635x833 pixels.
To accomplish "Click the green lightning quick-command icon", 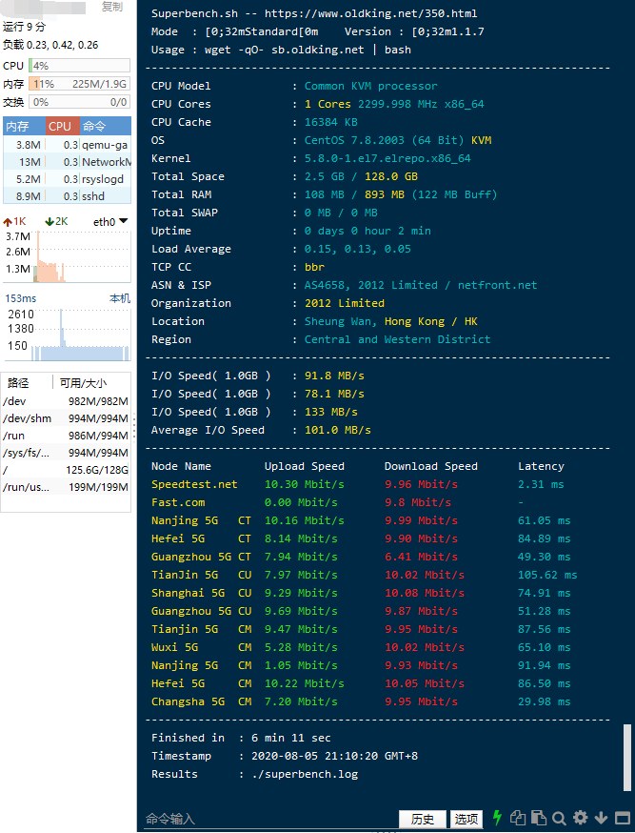I will [497, 818].
